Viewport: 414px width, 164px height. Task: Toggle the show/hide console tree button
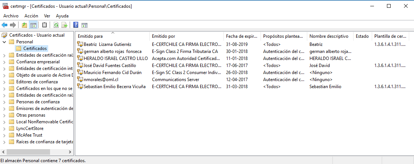(x=33, y=25)
